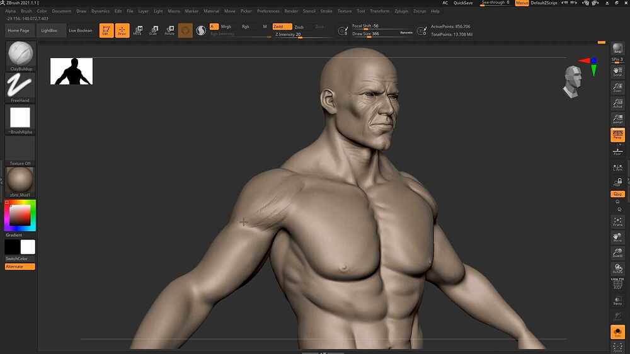Click the Zoom canvas icon

point(617,87)
